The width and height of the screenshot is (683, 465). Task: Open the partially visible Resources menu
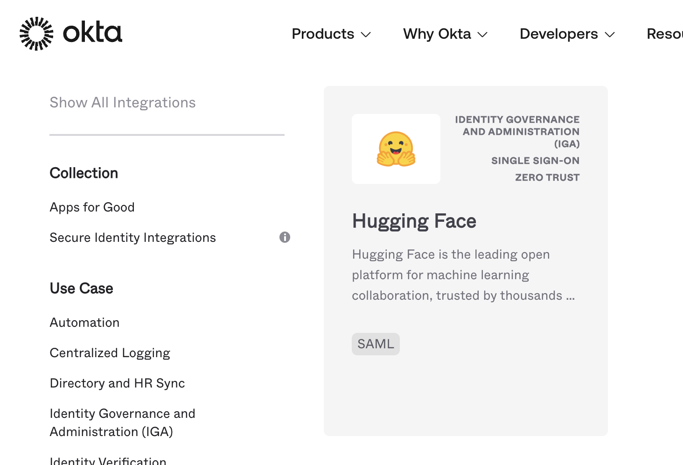pyautogui.click(x=664, y=34)
